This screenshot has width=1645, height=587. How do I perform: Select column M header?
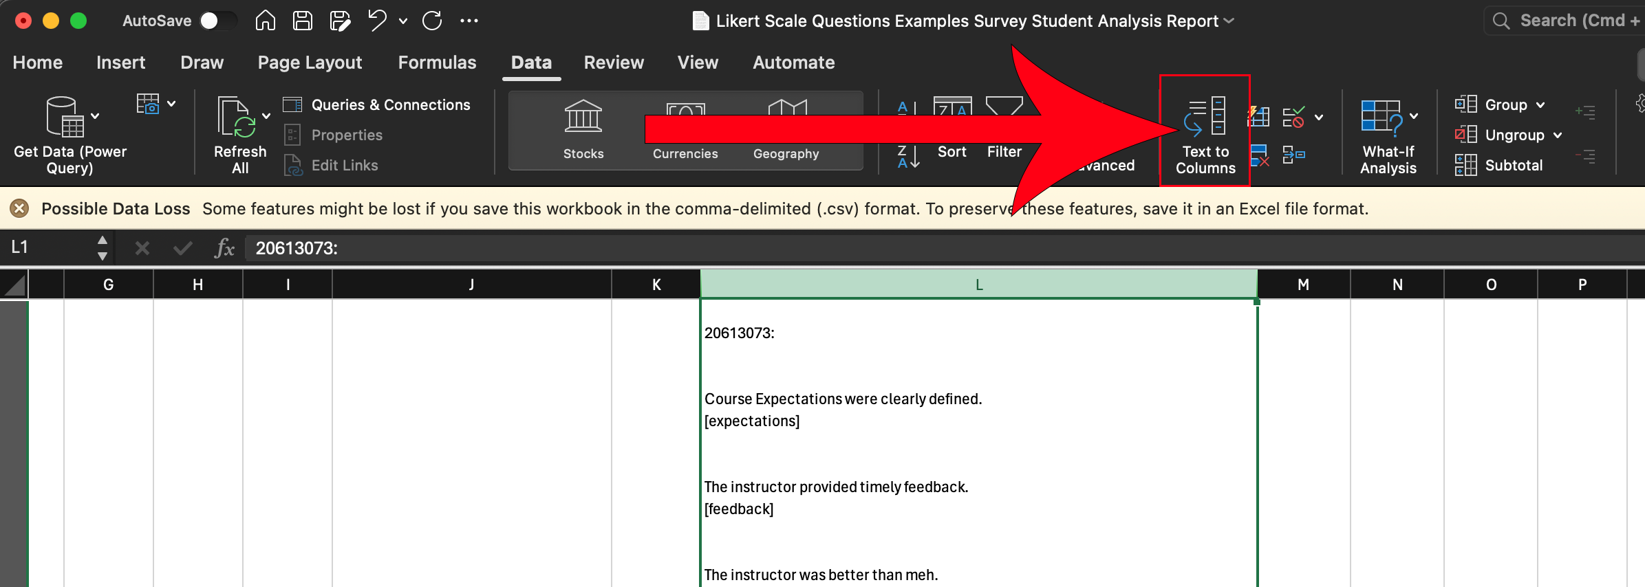[x=1304, y=285]
